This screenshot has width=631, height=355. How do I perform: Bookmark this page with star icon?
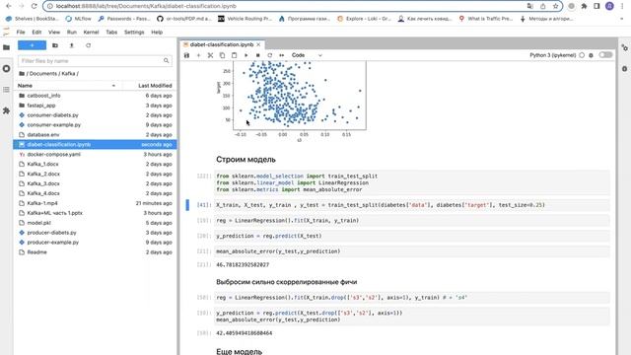click(x=555, y=6)
